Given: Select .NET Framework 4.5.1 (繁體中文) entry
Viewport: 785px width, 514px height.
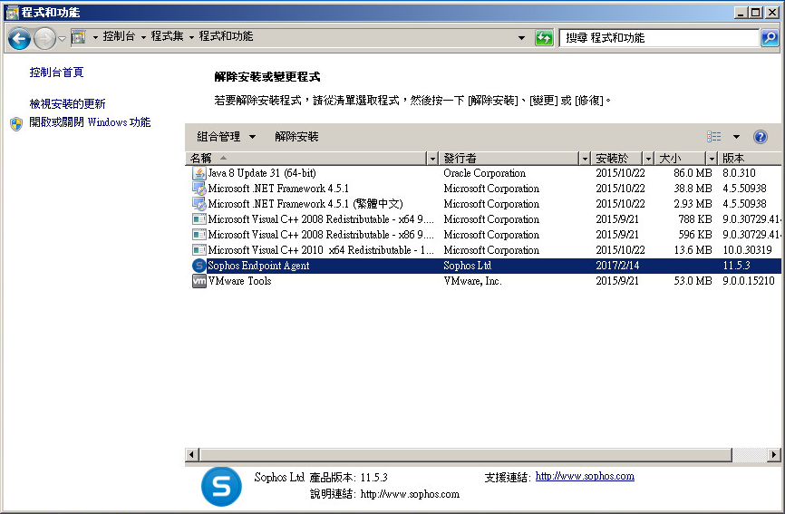Looking at the screenshot, I should point(305,204).
